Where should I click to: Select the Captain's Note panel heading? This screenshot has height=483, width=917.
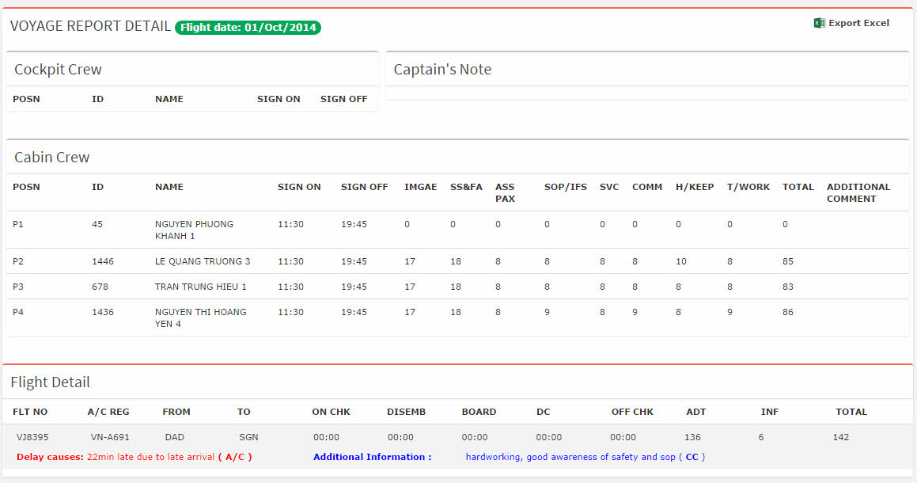coord(442,70)
